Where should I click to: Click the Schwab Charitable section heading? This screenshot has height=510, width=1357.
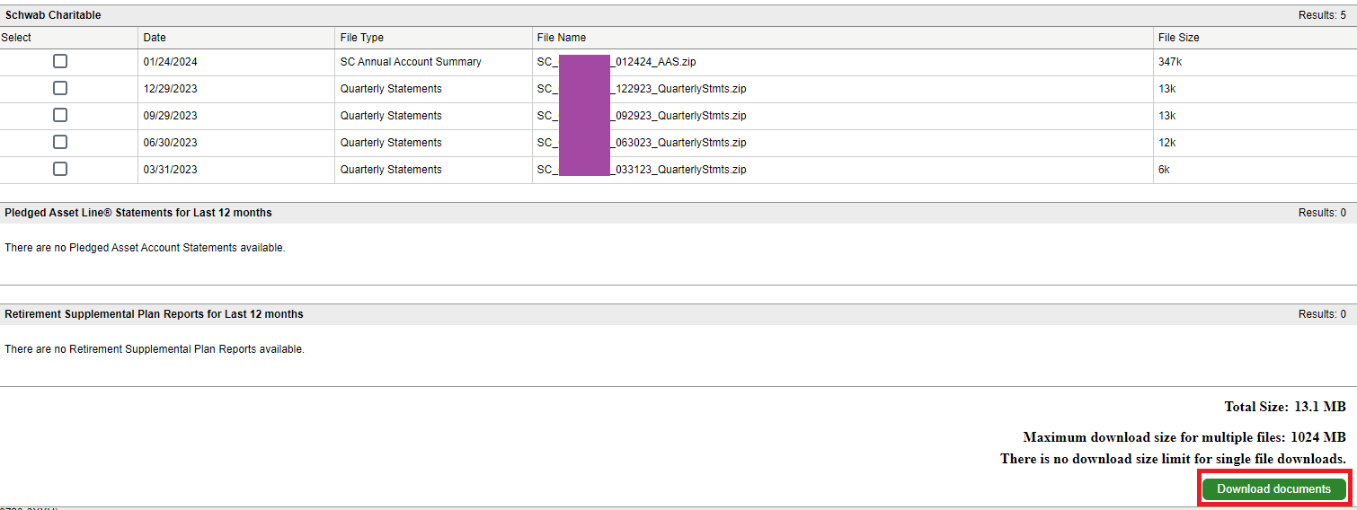tap(53, 15)
